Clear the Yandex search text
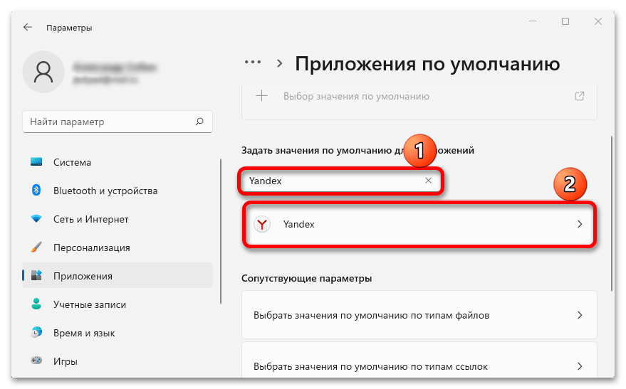 (x=429, y=181)
